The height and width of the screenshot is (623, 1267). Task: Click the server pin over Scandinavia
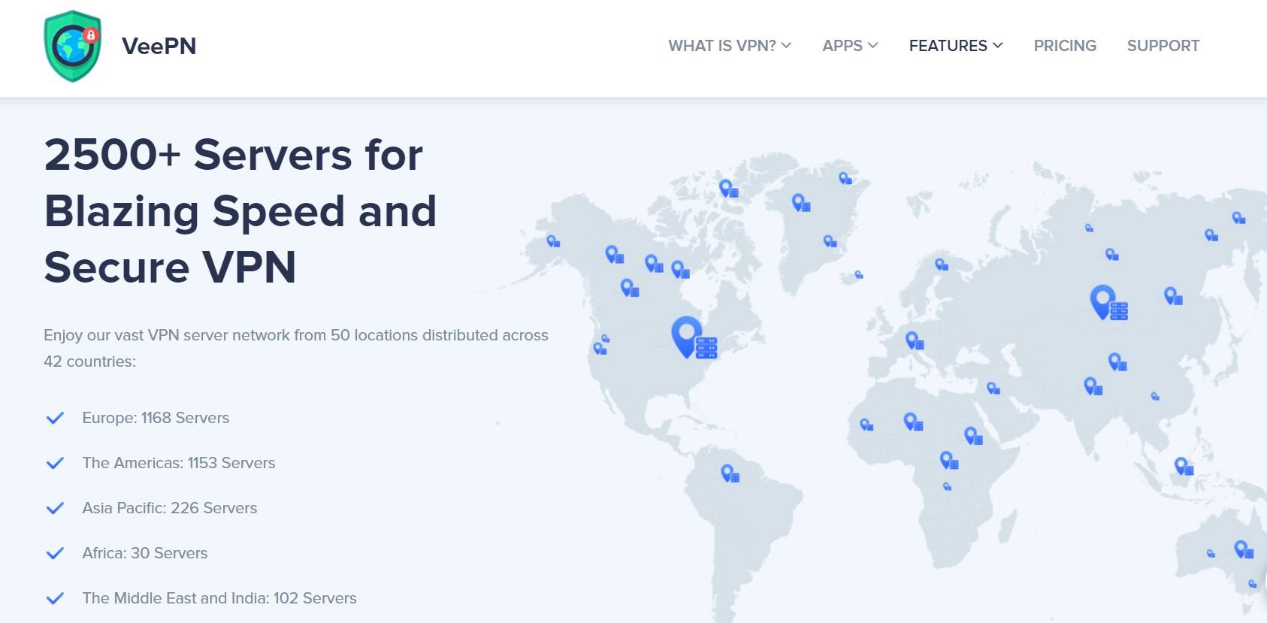(x=941, y=264)
